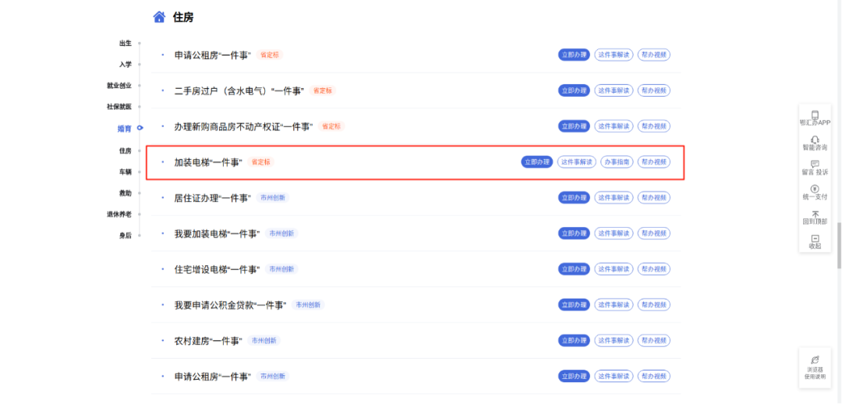Jump to the 车辆 section in the left nav
This screenshot has width=842, height=404.
click(125, 172)
